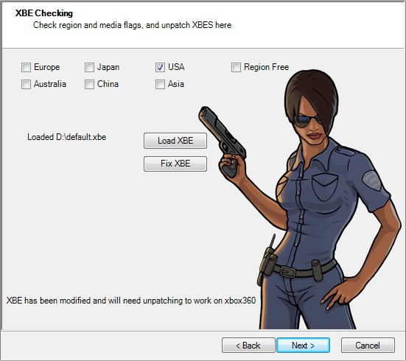Enable the Europe region checkbox
406x361 pixels.
tap(26, 67)
